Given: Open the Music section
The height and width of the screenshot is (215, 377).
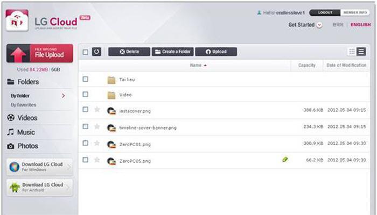Looking at the screenshot, I should tap(21, 132).
